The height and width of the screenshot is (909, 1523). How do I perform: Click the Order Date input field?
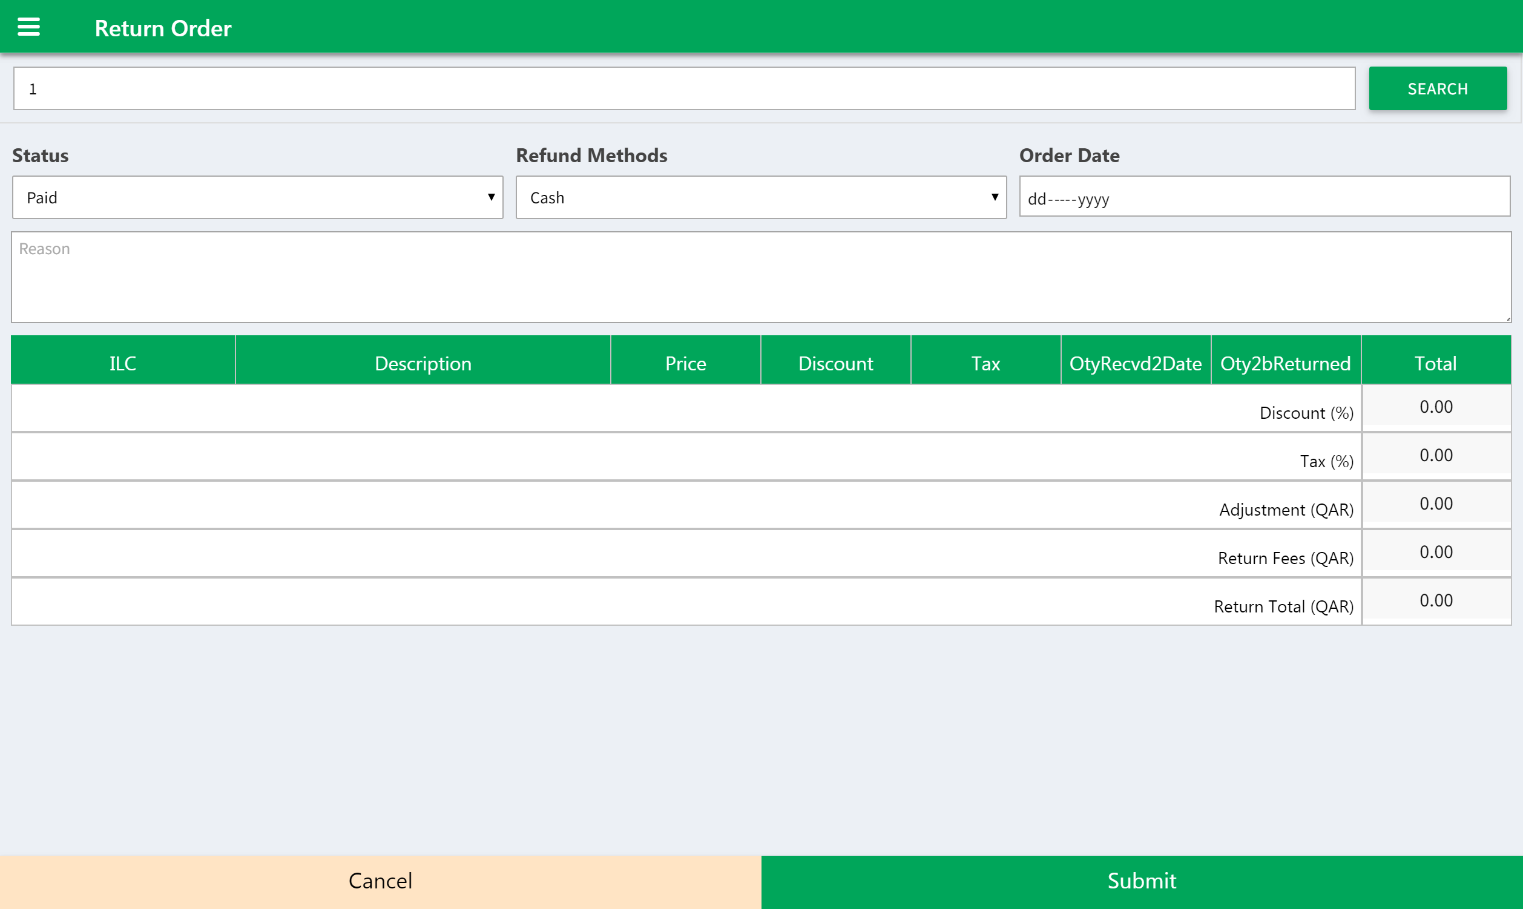pos(1265,198)
